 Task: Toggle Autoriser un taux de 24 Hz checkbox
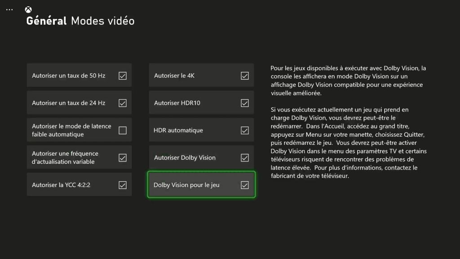(x=123, y=103)
